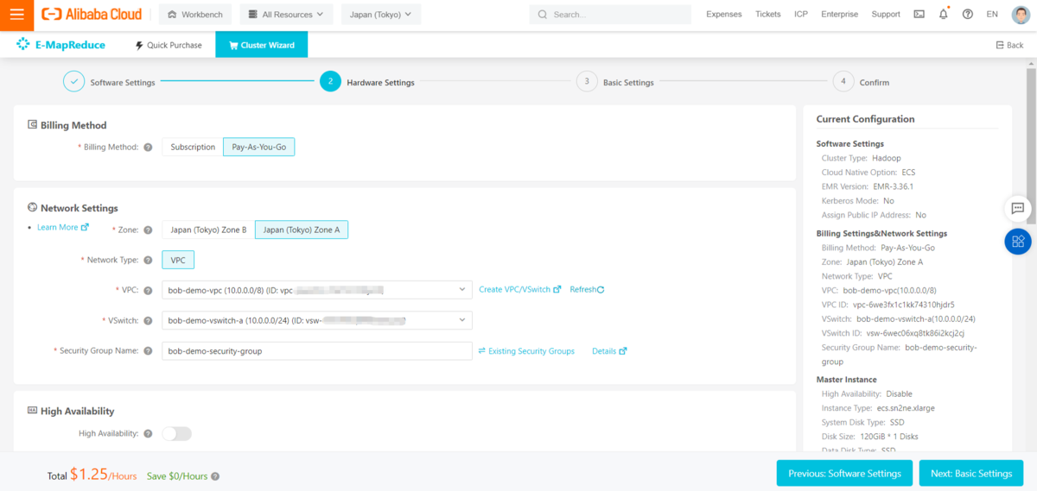Screen dimensions: 1037x491
Task: Open the chat support floating icon
Action: [1018, 208]
